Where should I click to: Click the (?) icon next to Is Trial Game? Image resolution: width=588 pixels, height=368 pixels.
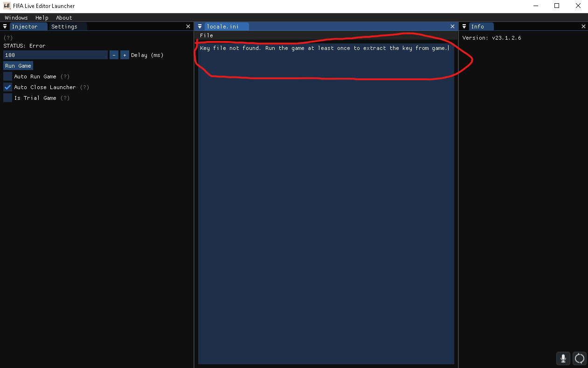(x=64, y=98)
